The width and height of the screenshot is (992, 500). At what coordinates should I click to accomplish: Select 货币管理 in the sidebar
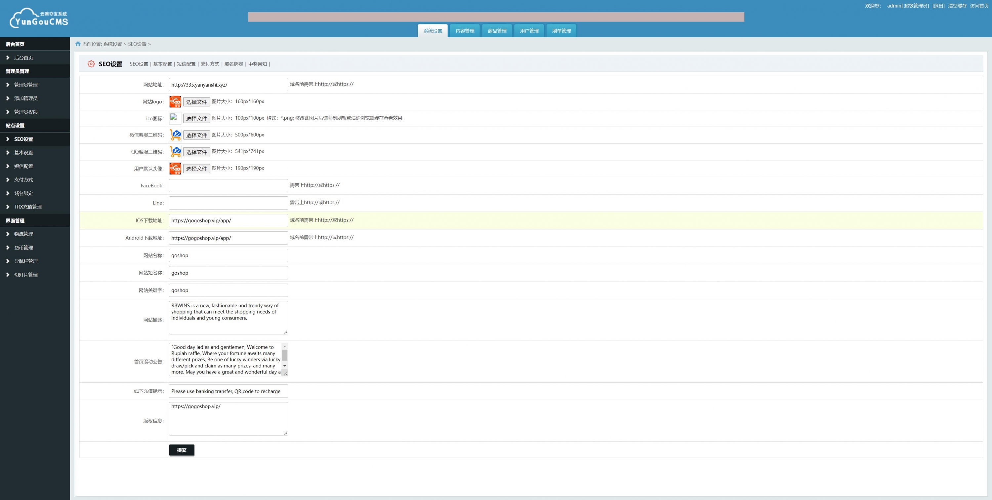(23, 248)
